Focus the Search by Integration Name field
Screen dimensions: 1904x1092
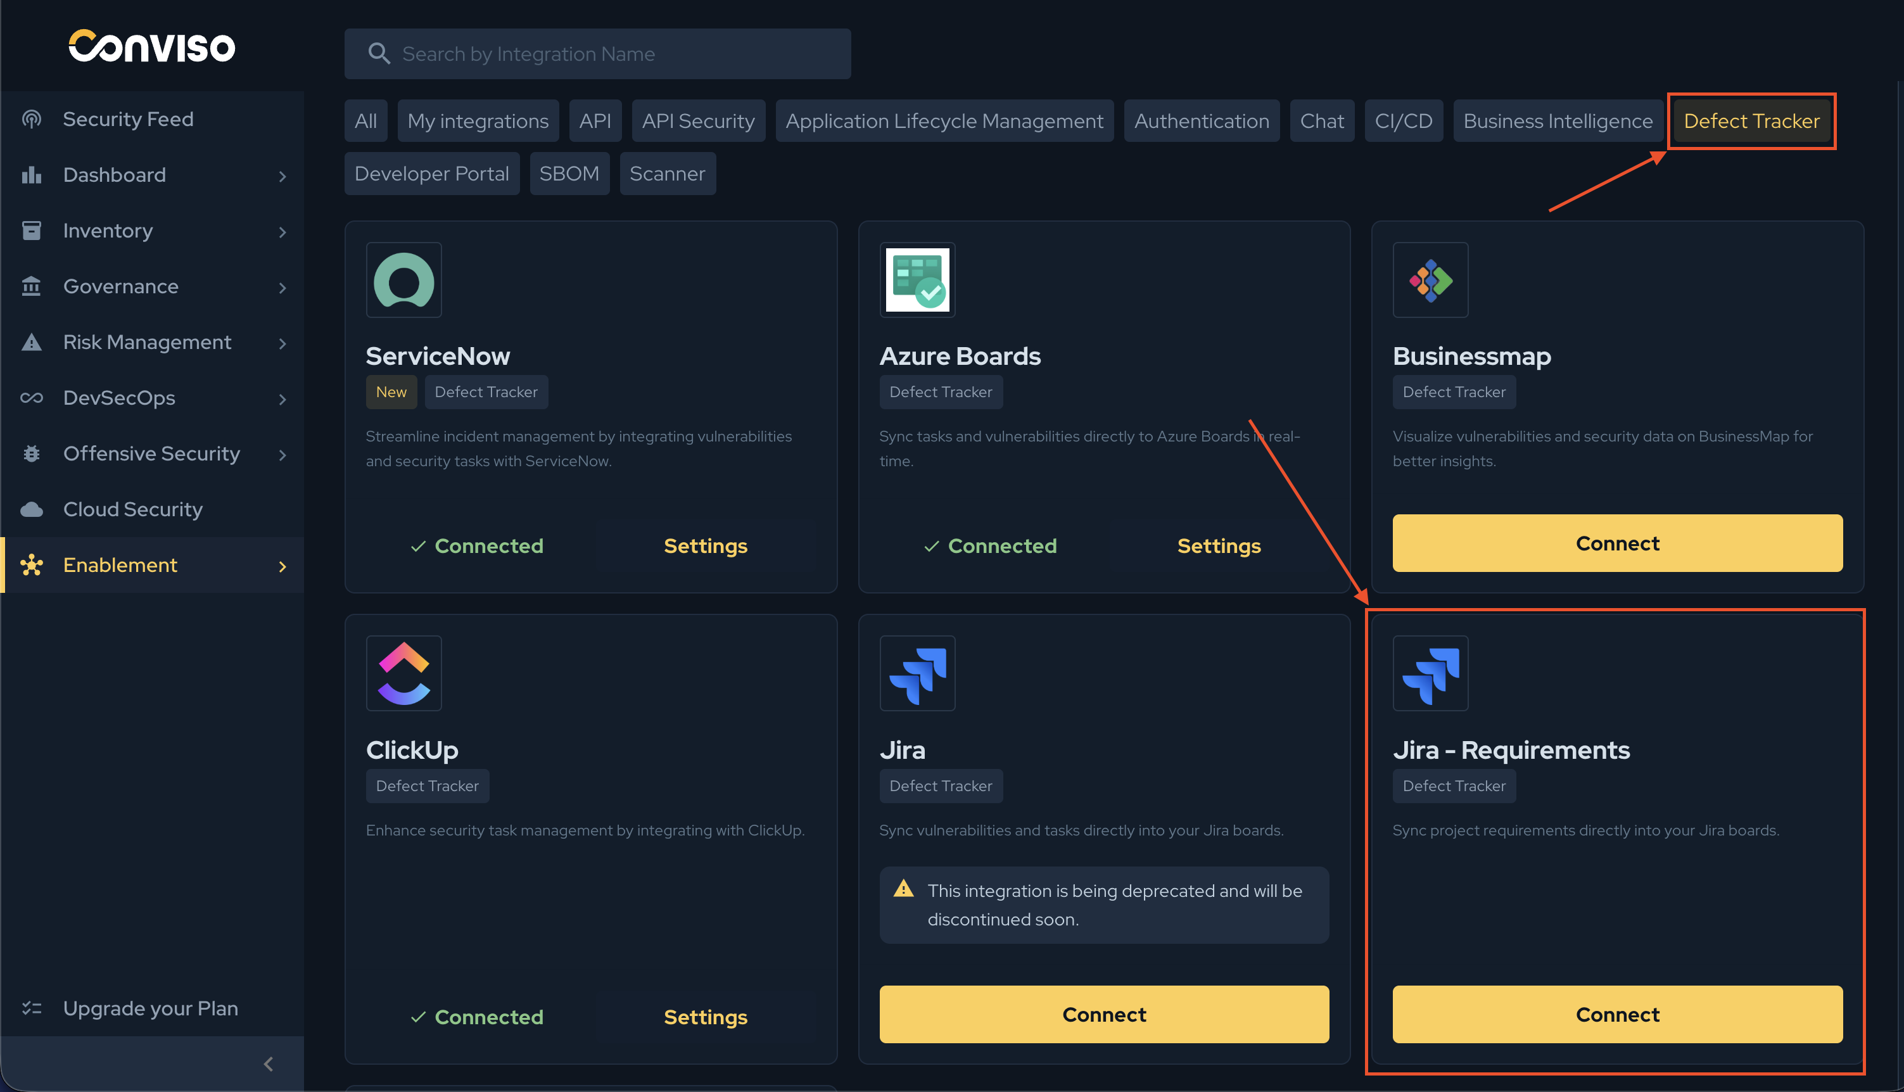598,54
